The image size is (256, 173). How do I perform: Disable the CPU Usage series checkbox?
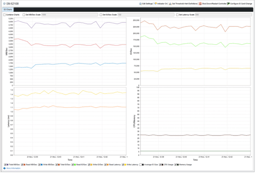point(160,165)
